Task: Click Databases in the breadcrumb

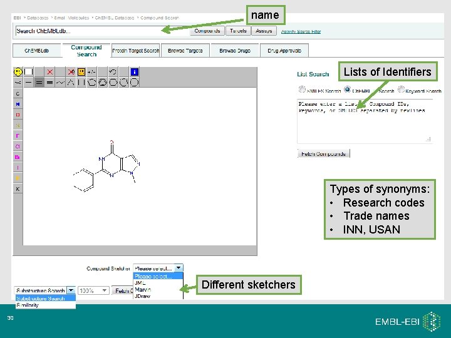Action: pos(38,18)
